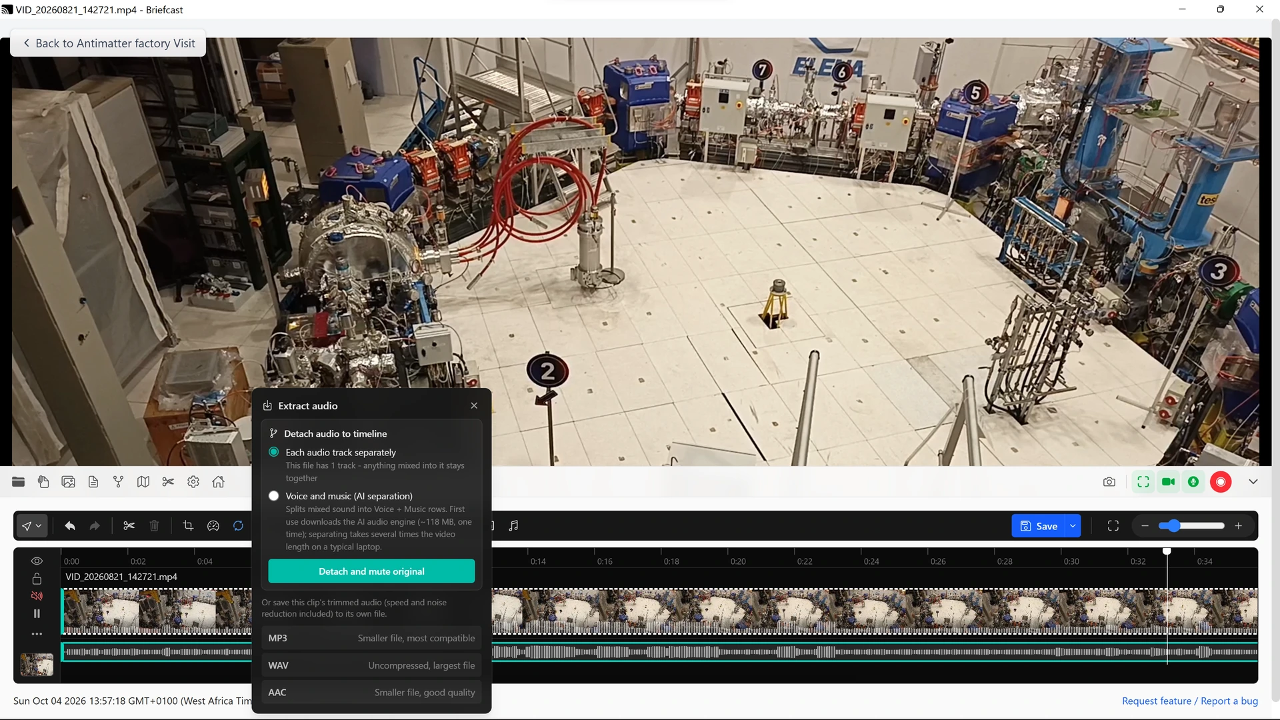Viewport: 1280px width, 720px height.
Task: Choose MP3 export format
Action: 371,638
